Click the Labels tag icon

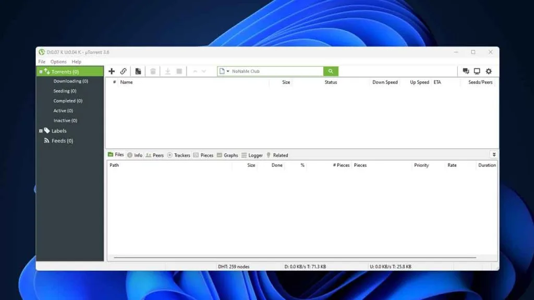(47, 131)
